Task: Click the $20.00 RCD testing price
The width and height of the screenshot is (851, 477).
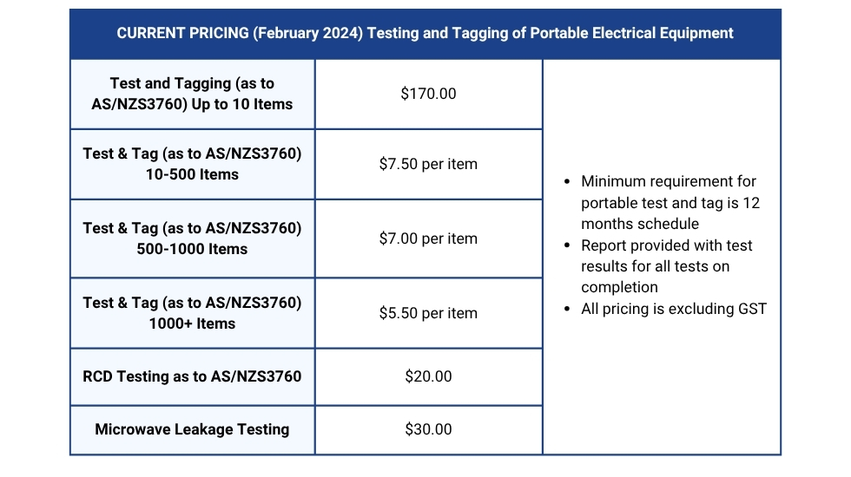Action: point(428,376)
